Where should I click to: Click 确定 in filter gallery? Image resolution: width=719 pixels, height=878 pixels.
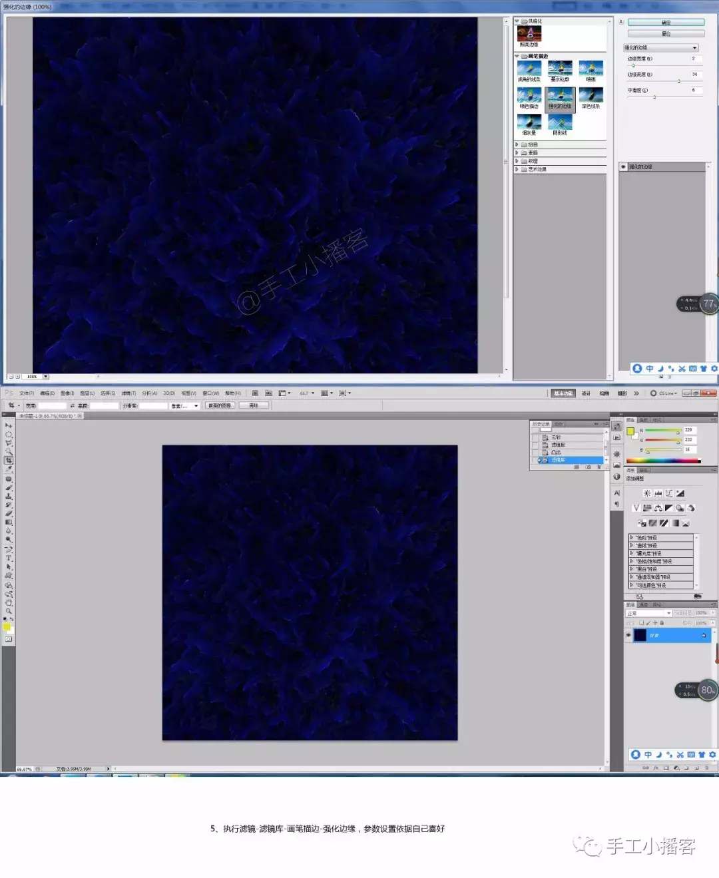(x=666, y=23)
